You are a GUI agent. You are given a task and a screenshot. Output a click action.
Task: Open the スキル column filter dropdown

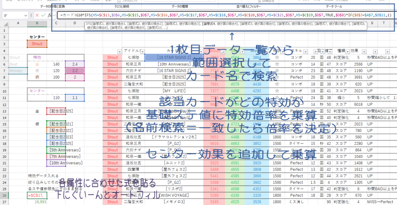pos(305,52)
